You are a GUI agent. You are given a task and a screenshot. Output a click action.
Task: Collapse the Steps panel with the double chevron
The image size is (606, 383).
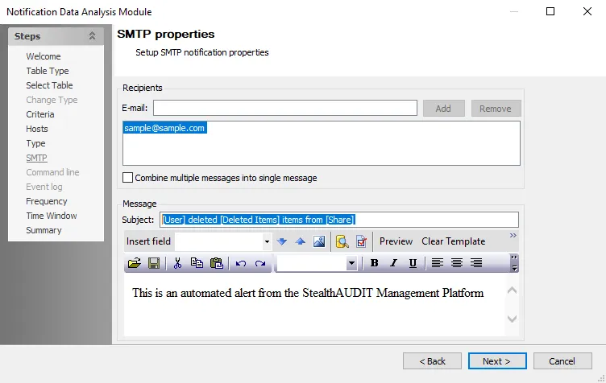pos(92,36)
